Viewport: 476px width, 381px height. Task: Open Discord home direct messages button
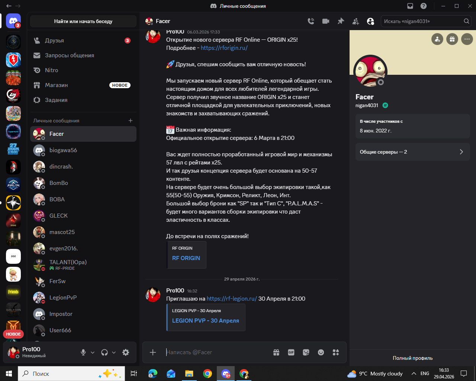[x=13, y=21]
